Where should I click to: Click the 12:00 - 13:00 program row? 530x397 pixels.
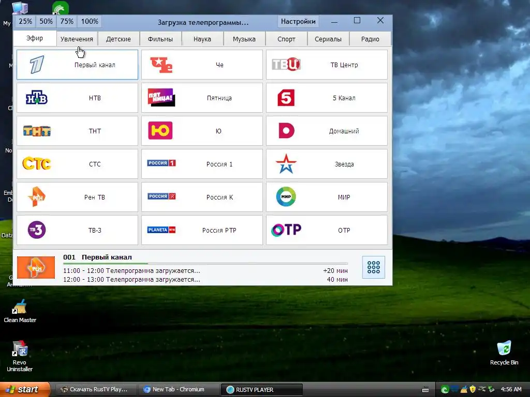(205, 280)
